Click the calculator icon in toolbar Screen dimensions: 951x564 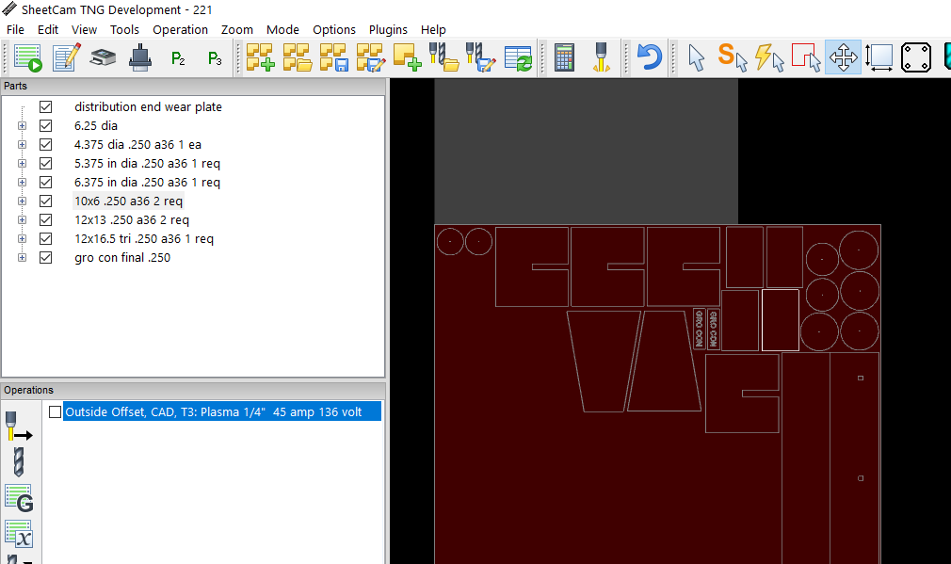[564, 58]
